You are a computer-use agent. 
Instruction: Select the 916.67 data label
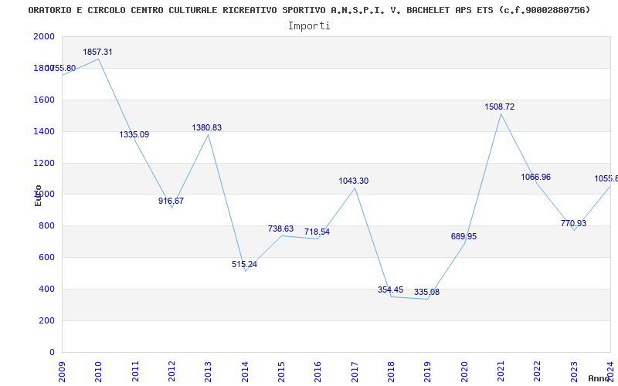point(171,201)
